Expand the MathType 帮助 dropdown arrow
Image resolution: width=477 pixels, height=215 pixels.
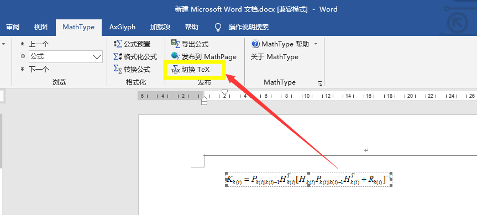(316, 44)
